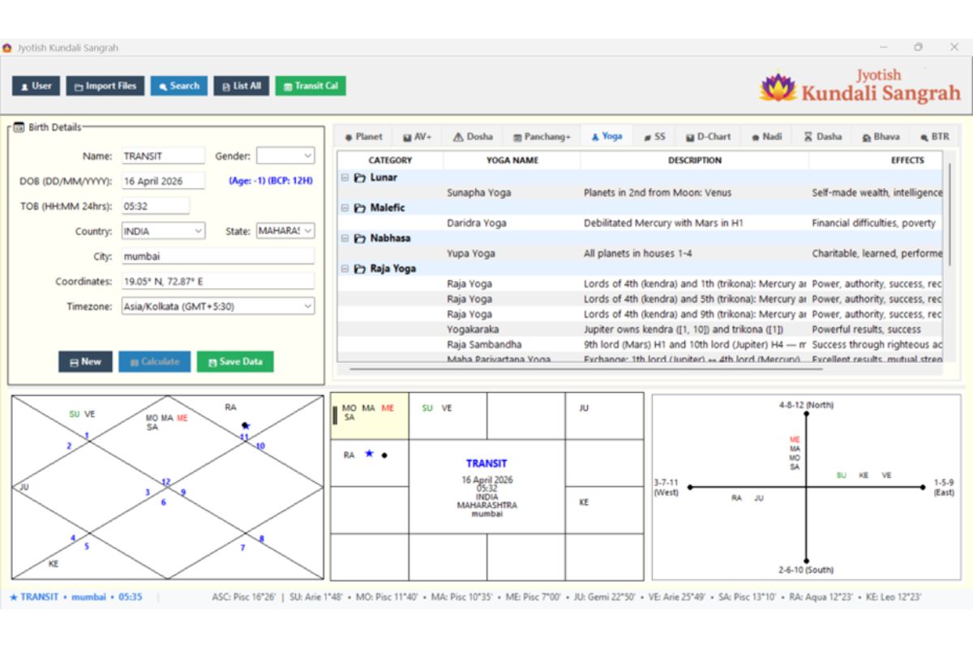Click the Lunar folder icon
This screenshot has width=973, height=648.
point(359,177)
